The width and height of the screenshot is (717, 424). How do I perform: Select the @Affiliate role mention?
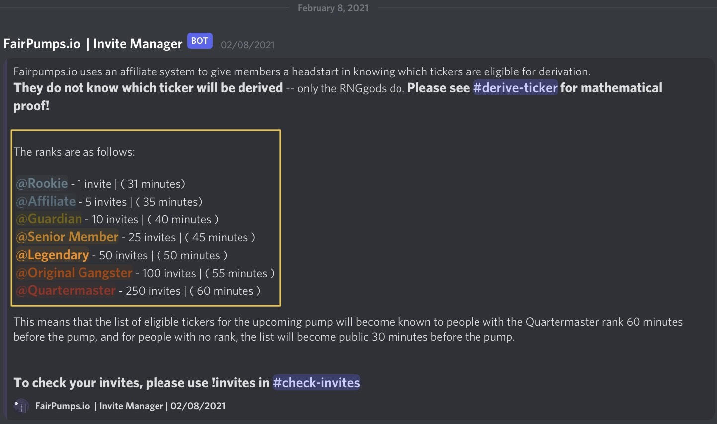click(46, 202)
